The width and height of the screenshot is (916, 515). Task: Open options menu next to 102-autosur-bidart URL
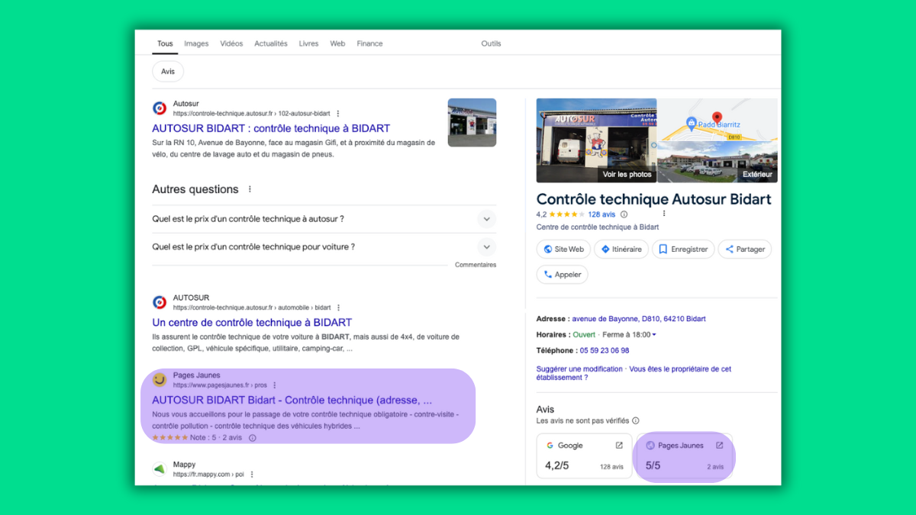[x=338, y=114]
